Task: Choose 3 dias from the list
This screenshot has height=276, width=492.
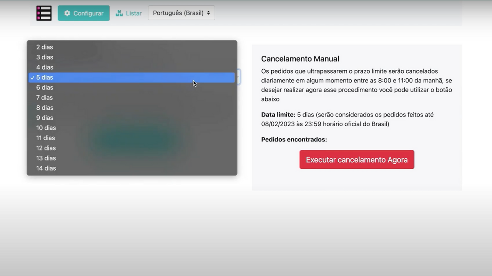Action: pyautogui.click(x=132, y=57)
